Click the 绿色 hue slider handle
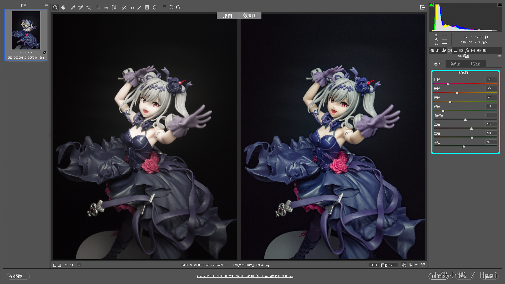Viewport: 505px width, 284px height. 443,111
